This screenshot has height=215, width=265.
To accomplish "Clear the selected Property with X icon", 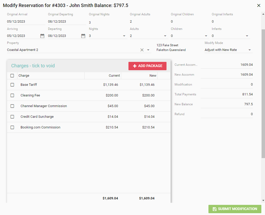I will 142,50.
